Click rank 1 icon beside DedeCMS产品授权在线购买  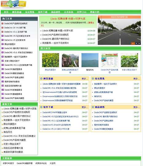[2, 24]
